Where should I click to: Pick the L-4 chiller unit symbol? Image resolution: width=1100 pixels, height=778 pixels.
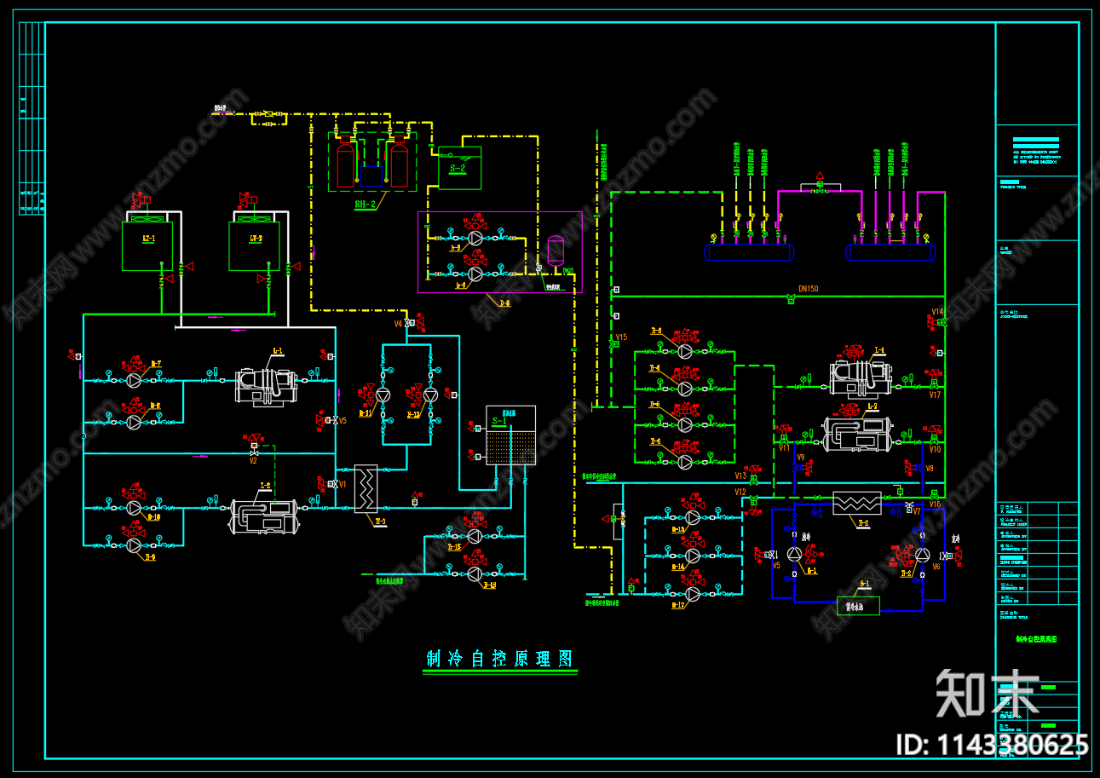point(861,379)
